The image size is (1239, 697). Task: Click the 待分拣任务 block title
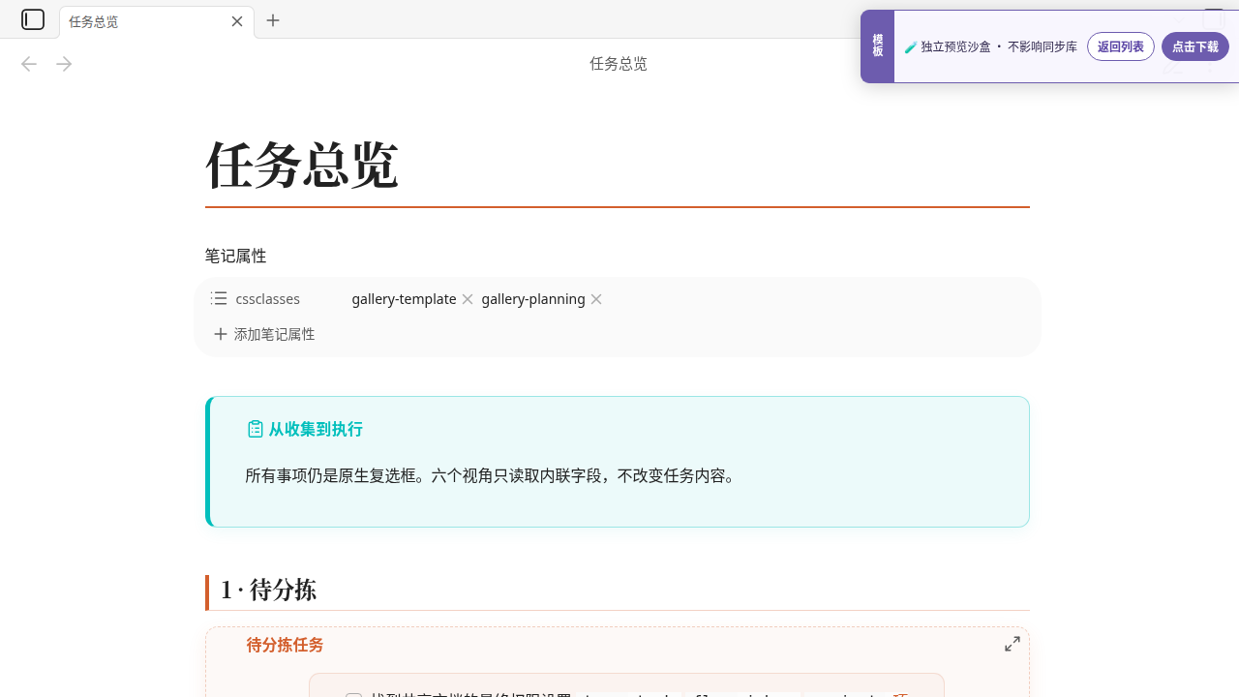tap(285, 645)
